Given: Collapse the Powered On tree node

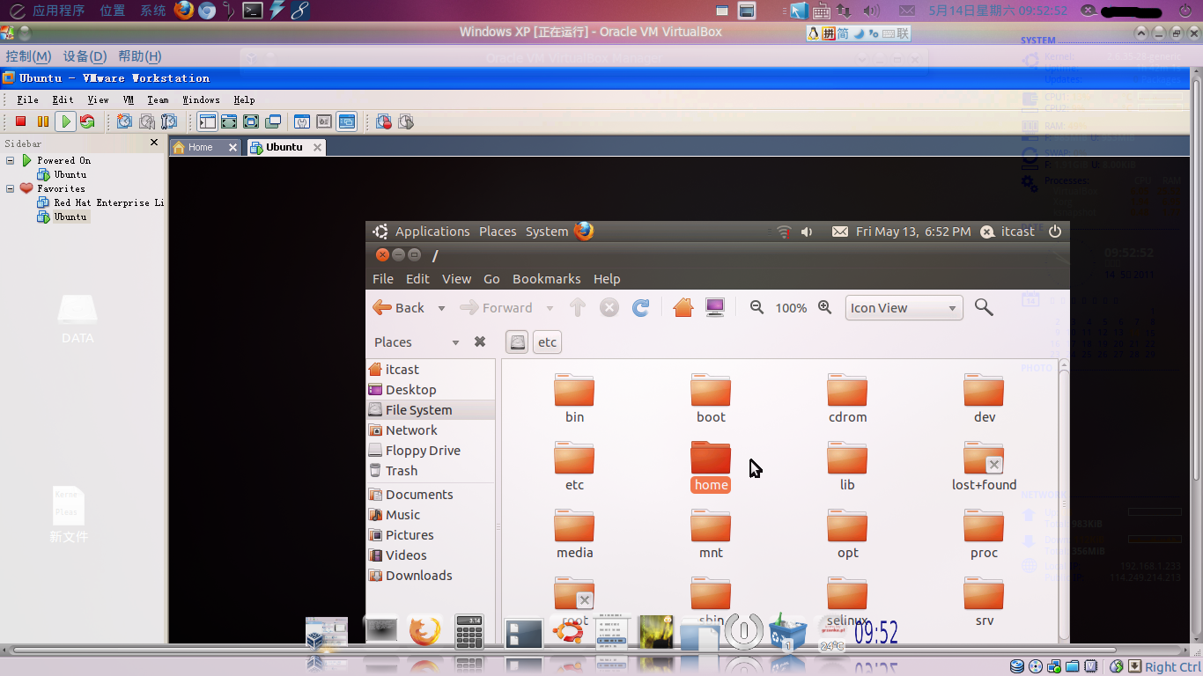Looking at the screenshot, I should pos(11,160).
